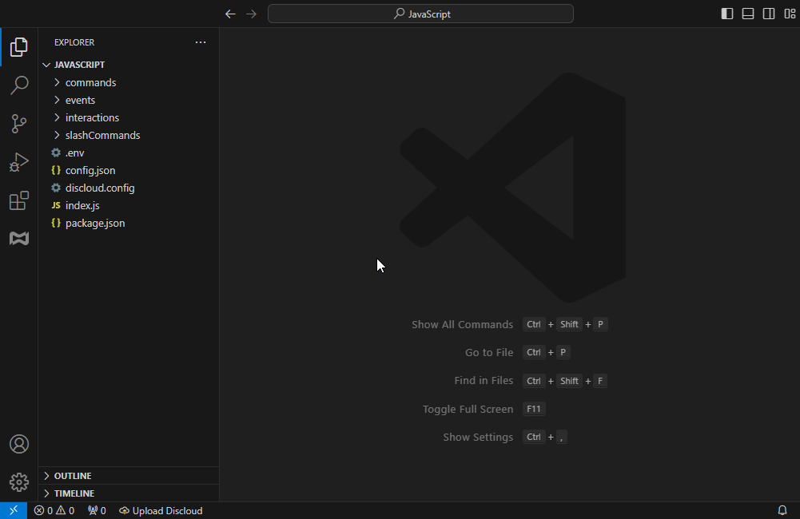Open the Explorer more actions menu
Viewport: 800px width, 519px height.
point(201,42)
